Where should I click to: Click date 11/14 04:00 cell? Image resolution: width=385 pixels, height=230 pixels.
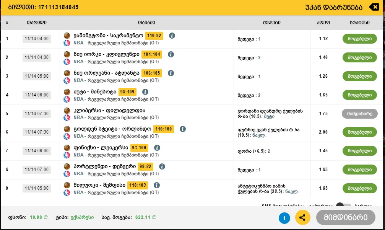coord(37,39)
